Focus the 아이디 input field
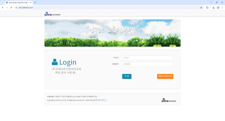225x121 pixels. coord(148,58)
